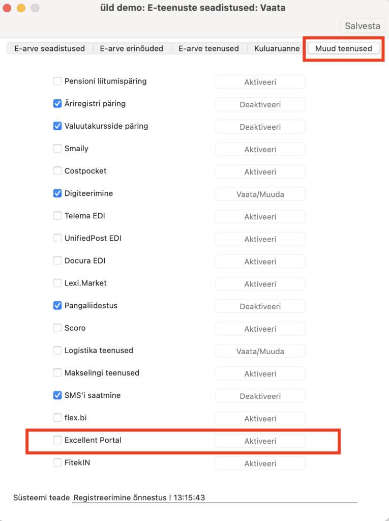Activate FitekIN with the Aktiveeri button
Screen dimensions: 389x521
260,464
